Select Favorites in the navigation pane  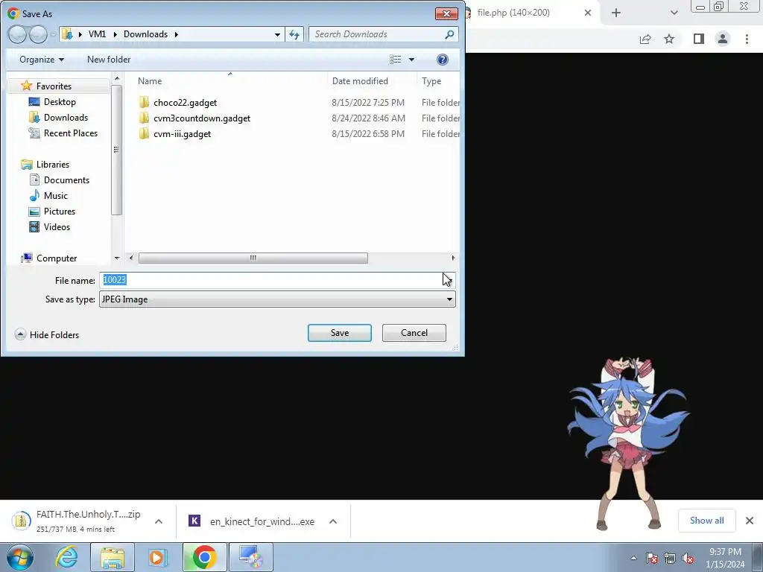(54, 86)
